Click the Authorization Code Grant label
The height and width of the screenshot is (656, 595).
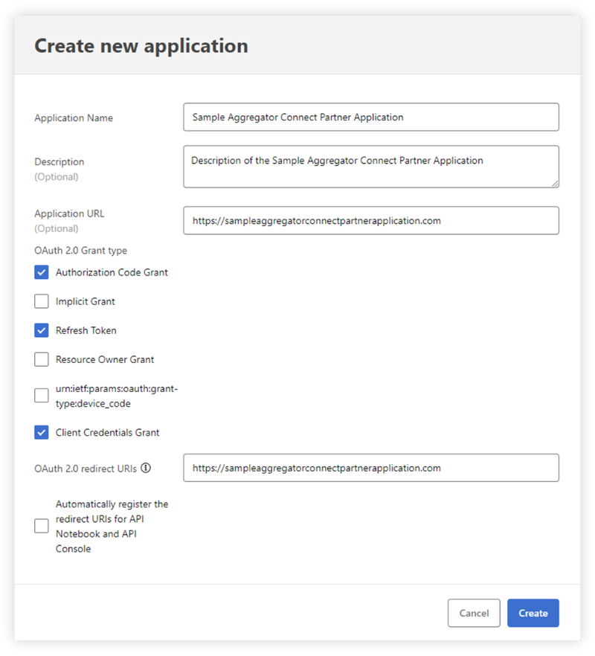pos(112,272)
